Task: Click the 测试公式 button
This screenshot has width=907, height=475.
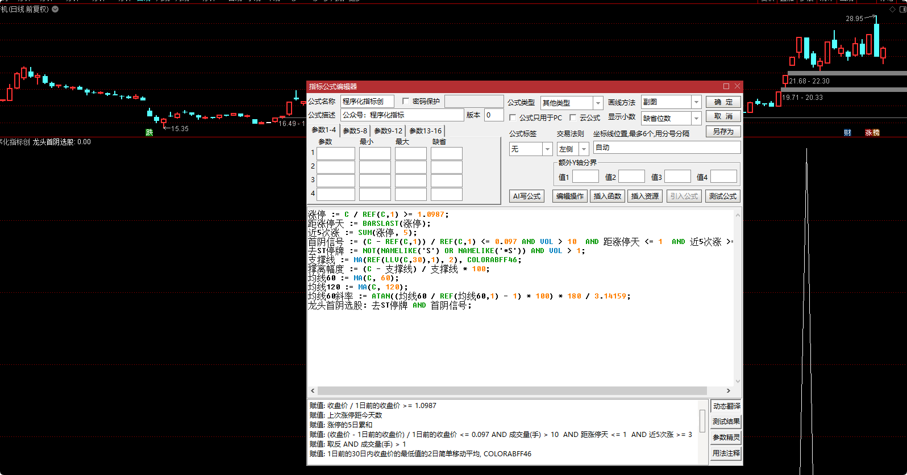Action: [x=722, y=196]
